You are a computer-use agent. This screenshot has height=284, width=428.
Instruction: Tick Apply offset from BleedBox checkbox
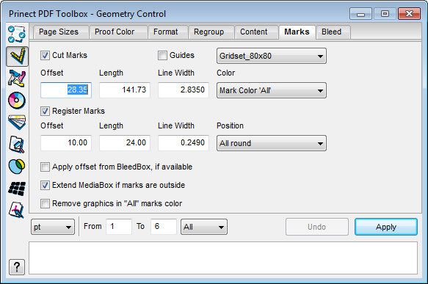45,167
